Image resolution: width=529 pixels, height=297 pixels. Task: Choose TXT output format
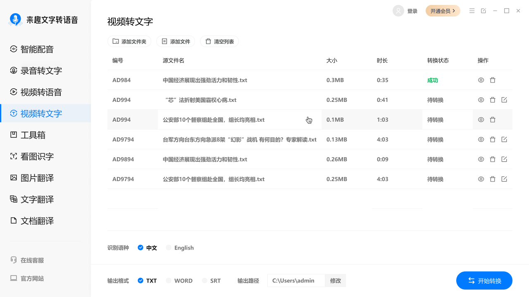point(147,281)
